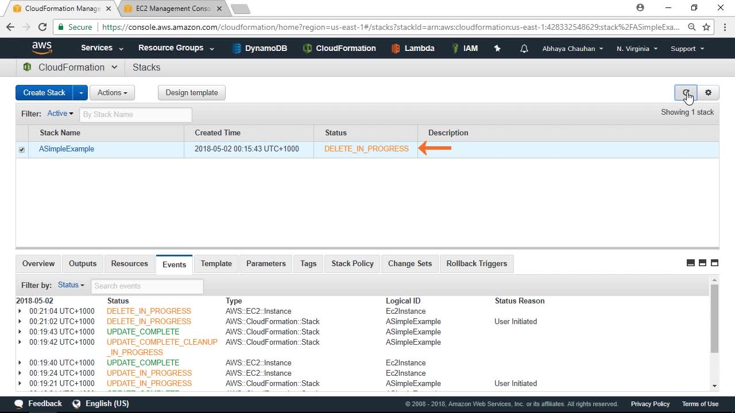This screenshot has width=735, height=413.
Task: Expand the Services menu
Action: coord(102,48)
